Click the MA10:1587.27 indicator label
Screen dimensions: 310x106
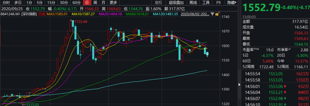tap(83, 14)
